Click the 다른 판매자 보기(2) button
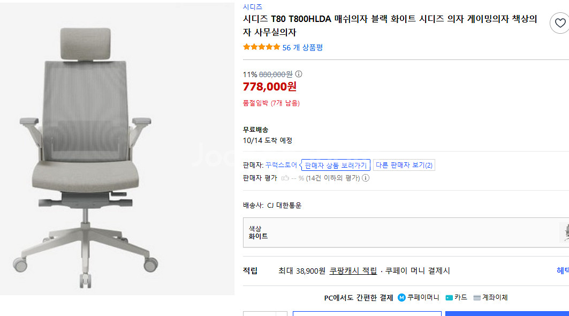This screenshot has width=569, height=316. click(x=404, y=165)
